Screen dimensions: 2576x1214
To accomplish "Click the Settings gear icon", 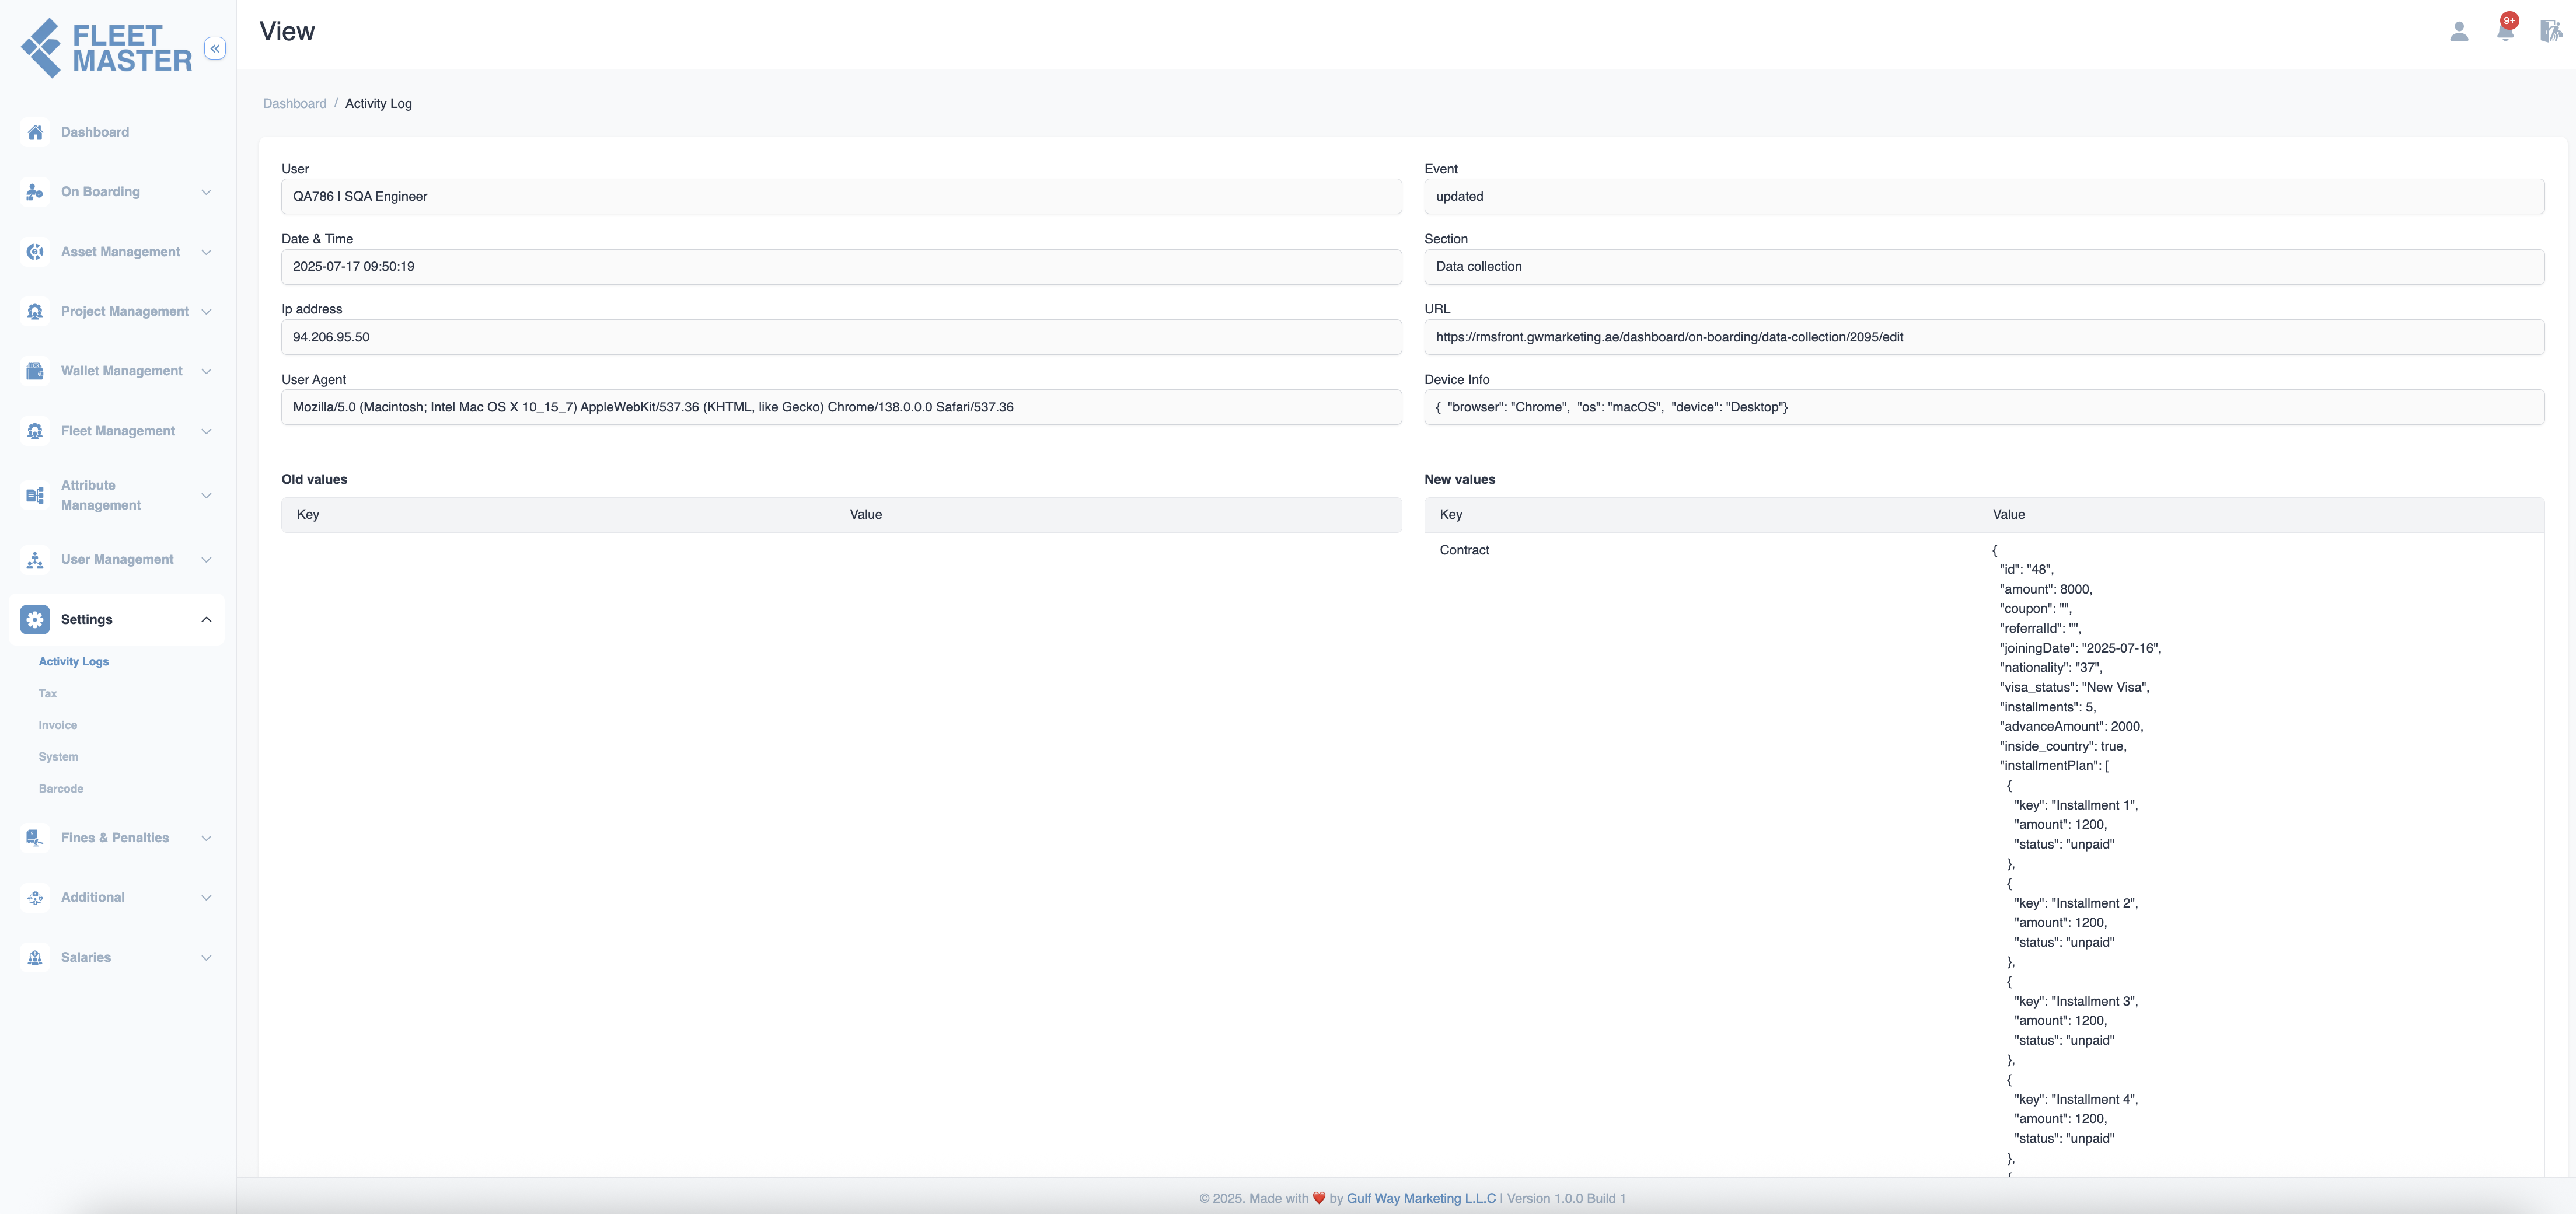I will click(x=35, y=619).
